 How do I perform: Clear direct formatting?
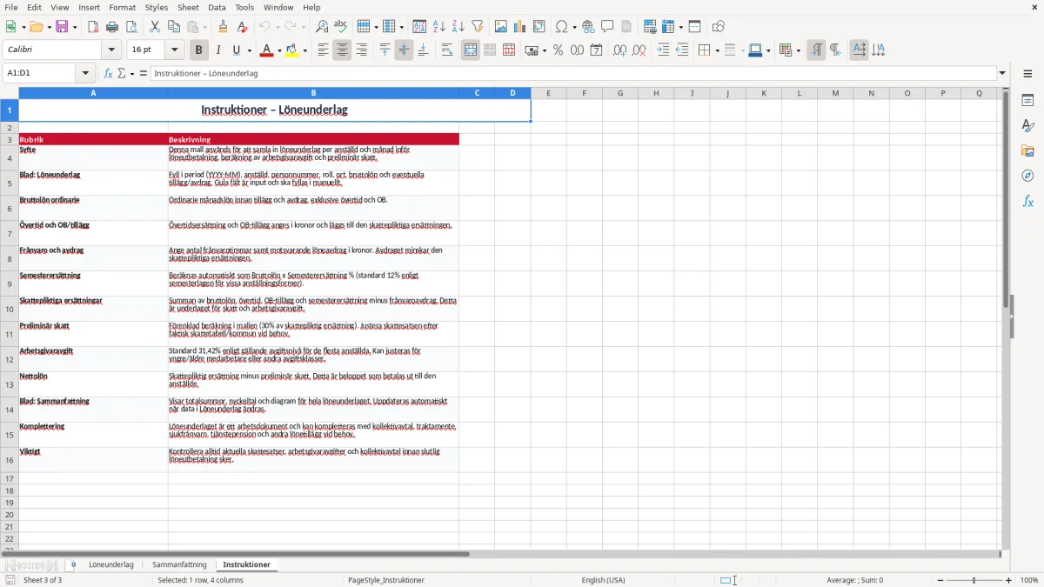pos(242,27)
